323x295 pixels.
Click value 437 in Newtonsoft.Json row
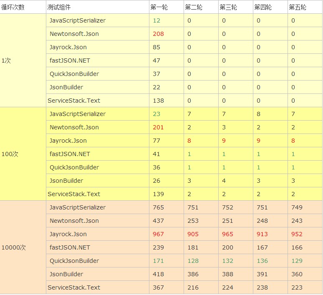point(158,221)
